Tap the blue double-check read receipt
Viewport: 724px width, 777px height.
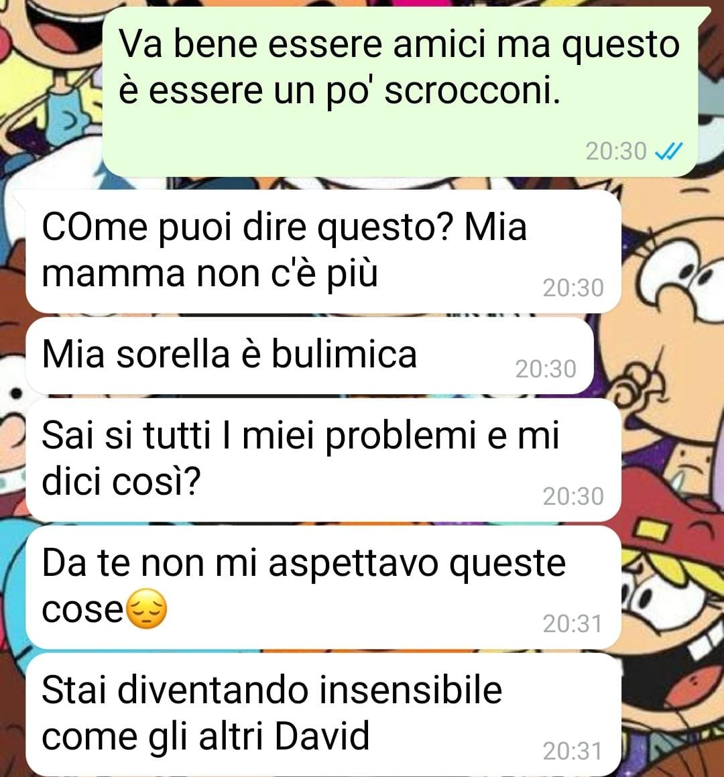pos(668,151)
